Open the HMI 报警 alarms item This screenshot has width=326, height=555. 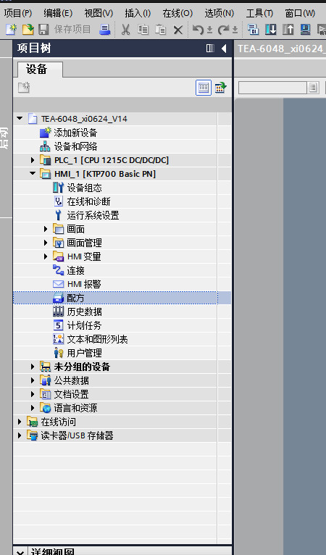pyautogui.click(x=84, y=284)
